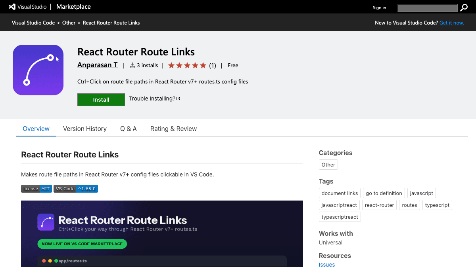
Task: Select the javascript tag
Action: point(422,193)
